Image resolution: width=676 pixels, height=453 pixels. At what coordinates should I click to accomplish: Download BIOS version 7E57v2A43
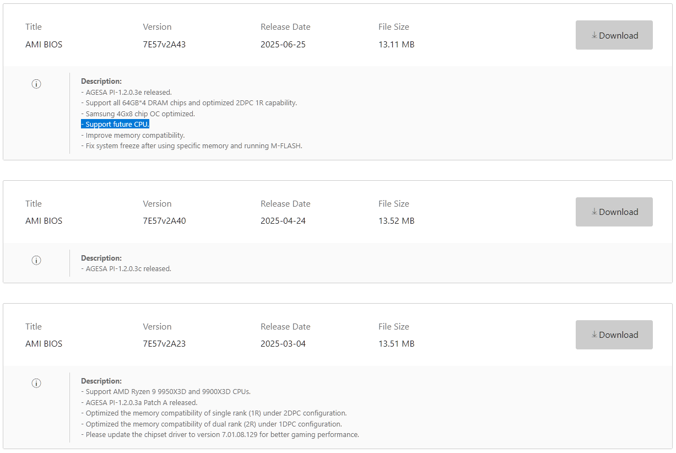[614, 35]
